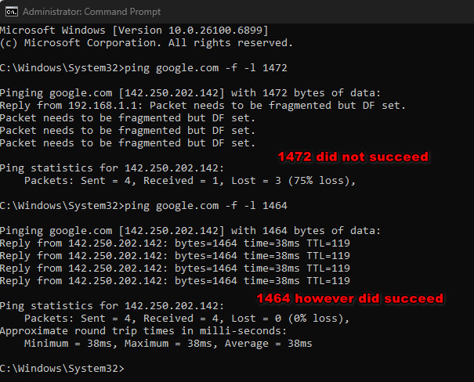
Task: Click the Command Prompt icon in title bar
Action: [9, 11]
